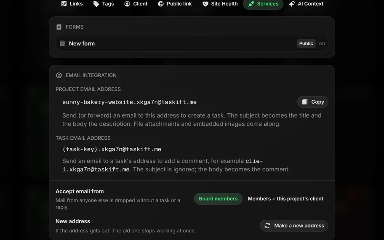
Task: Open the AI Context tab
Action: (x=306, y=4)
